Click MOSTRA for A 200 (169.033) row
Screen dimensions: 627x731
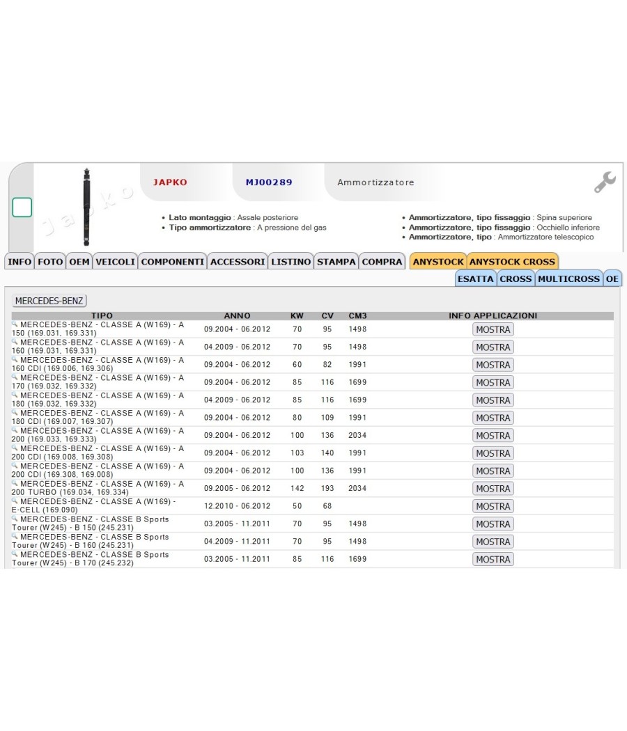pos(493,436)
